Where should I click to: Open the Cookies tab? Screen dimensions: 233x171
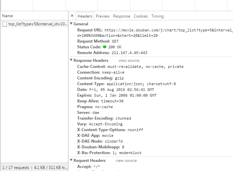(141, 16)
